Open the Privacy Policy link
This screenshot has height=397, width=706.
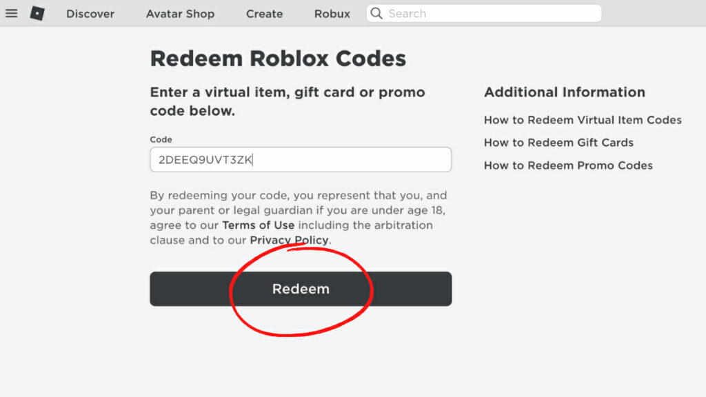(289, 240)
